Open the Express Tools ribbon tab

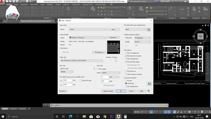[88, 4]
